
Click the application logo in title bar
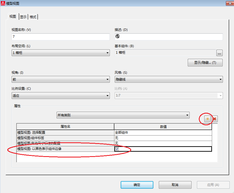click(3, 3)
